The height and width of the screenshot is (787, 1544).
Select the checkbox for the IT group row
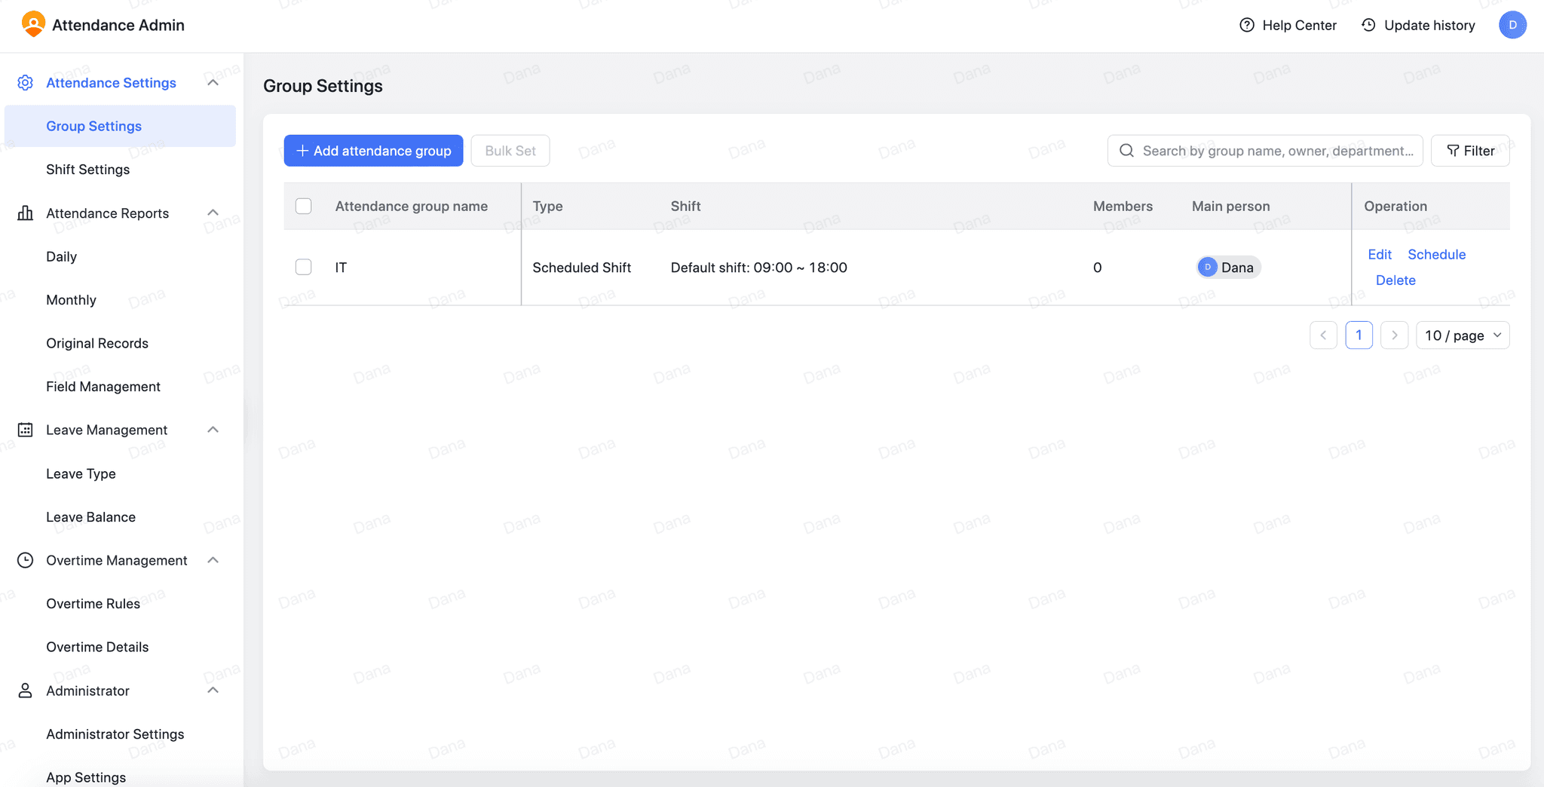pyautogui.click(x=304, y=267)
